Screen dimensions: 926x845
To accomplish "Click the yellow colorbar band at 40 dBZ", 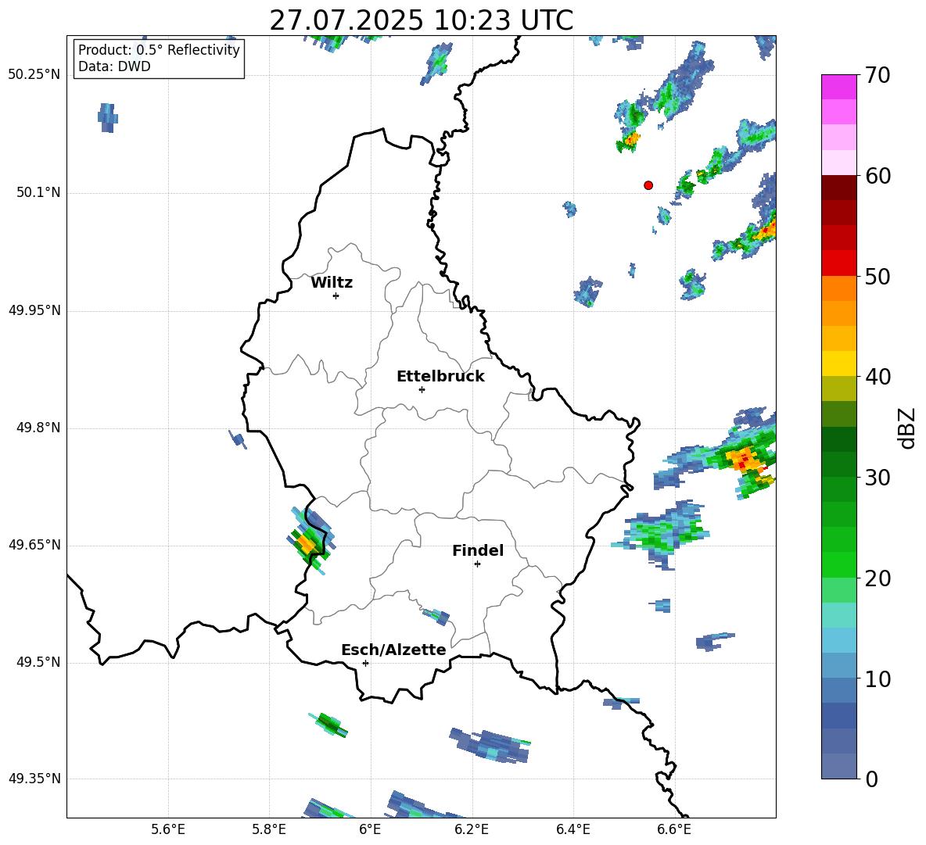I will (x=838, y=363).
